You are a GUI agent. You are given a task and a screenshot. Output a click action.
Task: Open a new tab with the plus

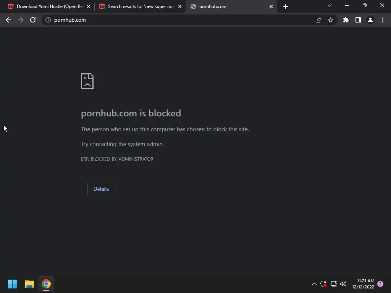pos(286,6)
